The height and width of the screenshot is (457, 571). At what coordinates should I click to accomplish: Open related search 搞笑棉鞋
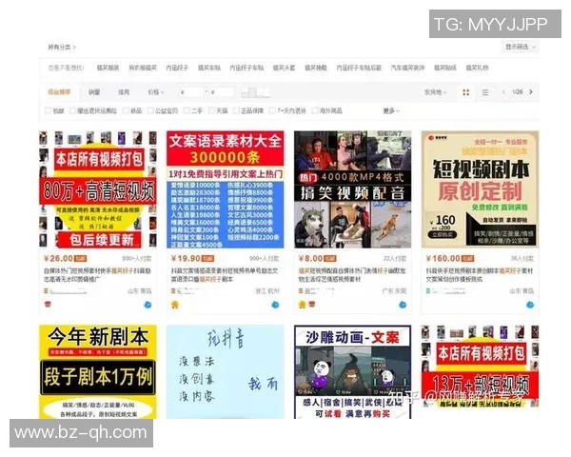point(316,68)
